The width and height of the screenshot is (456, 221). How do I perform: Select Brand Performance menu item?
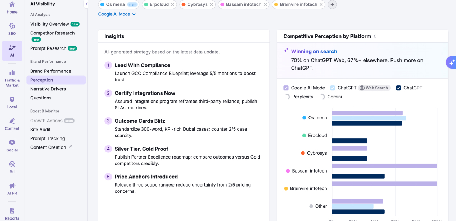(x=51, y=71)
